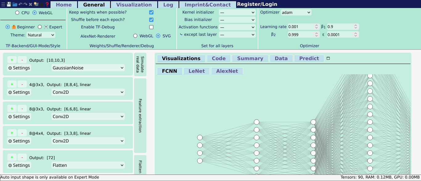
Task: Open Settings for the 8@3x3 Conv2D layer
Action: (x=19, y=117)
